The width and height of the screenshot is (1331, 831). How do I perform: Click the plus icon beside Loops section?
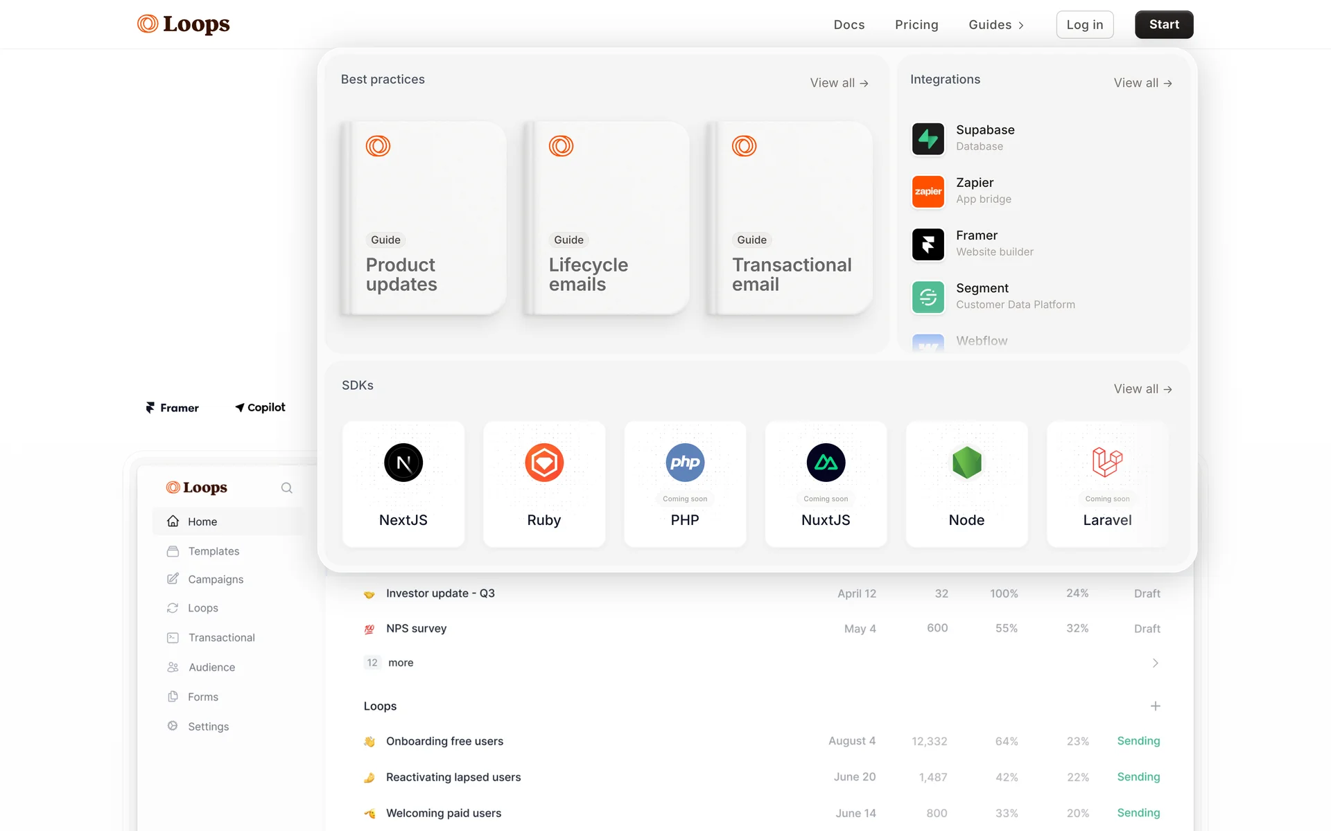tap(1155, 706)
